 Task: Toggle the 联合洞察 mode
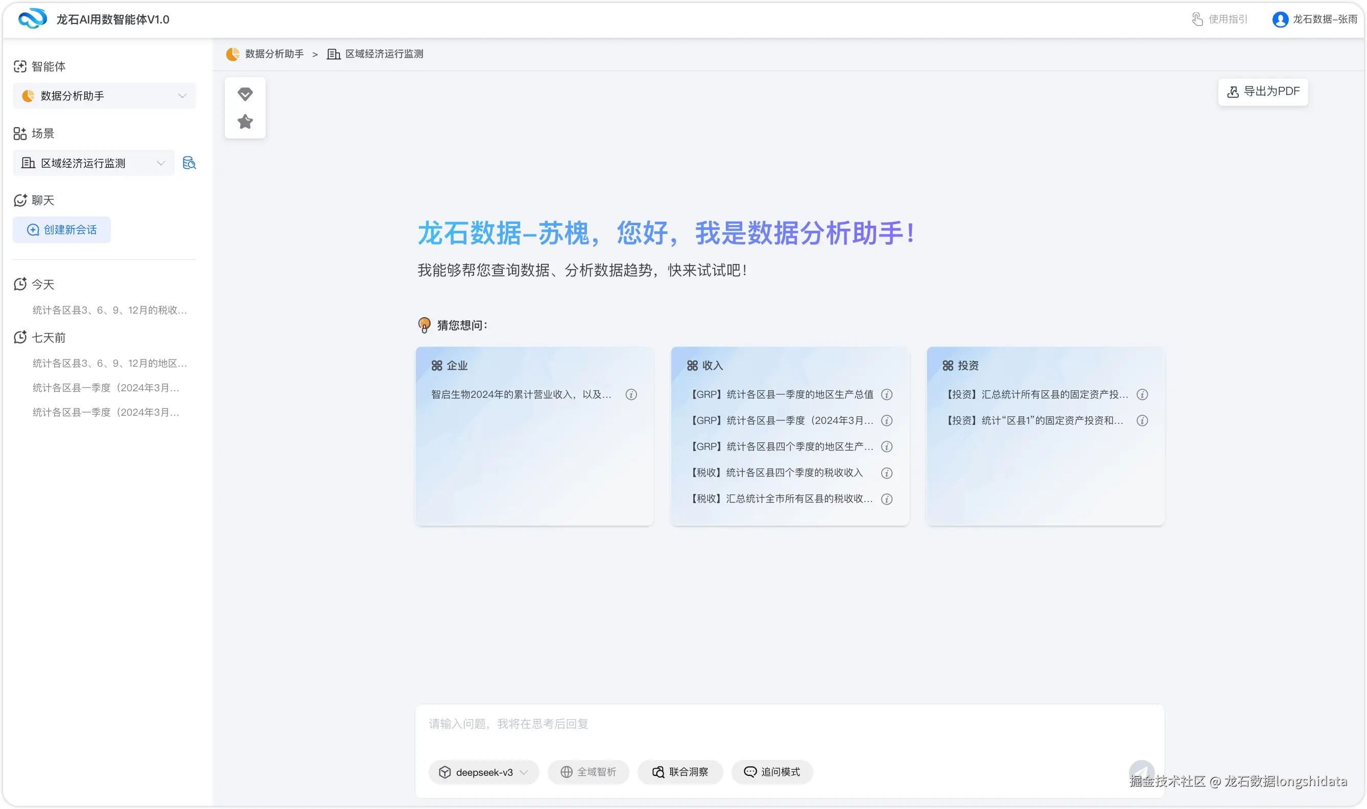point(680,772)
